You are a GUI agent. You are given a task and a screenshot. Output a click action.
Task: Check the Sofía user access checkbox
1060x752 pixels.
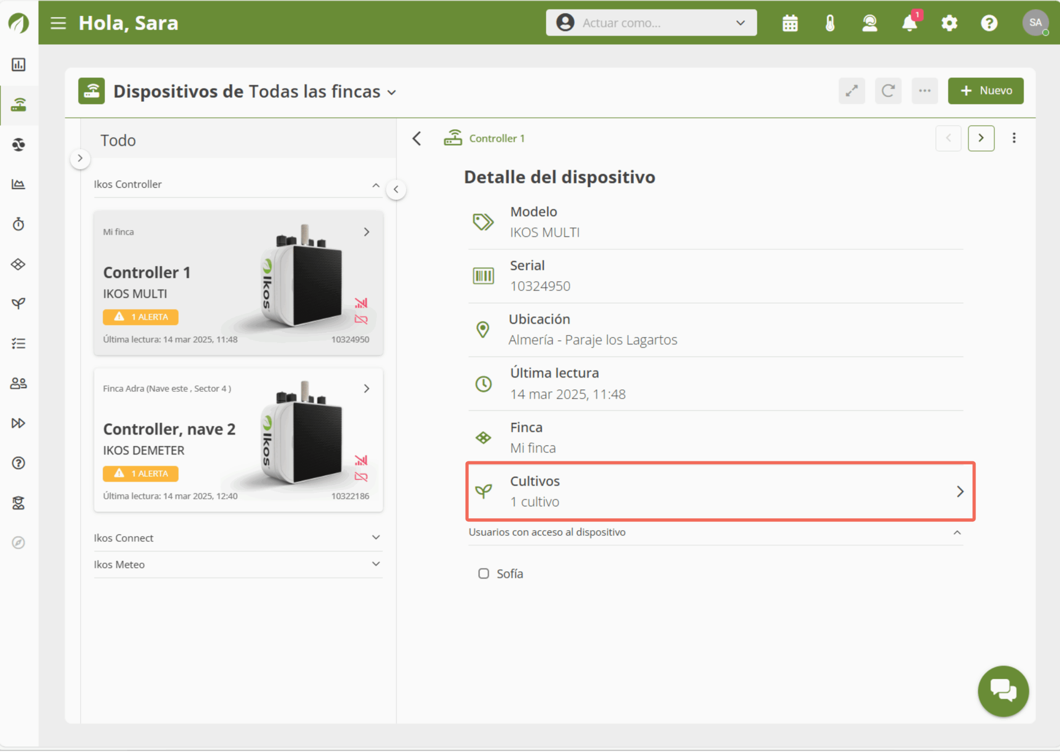pyautogui.click(x=484, y=574)
